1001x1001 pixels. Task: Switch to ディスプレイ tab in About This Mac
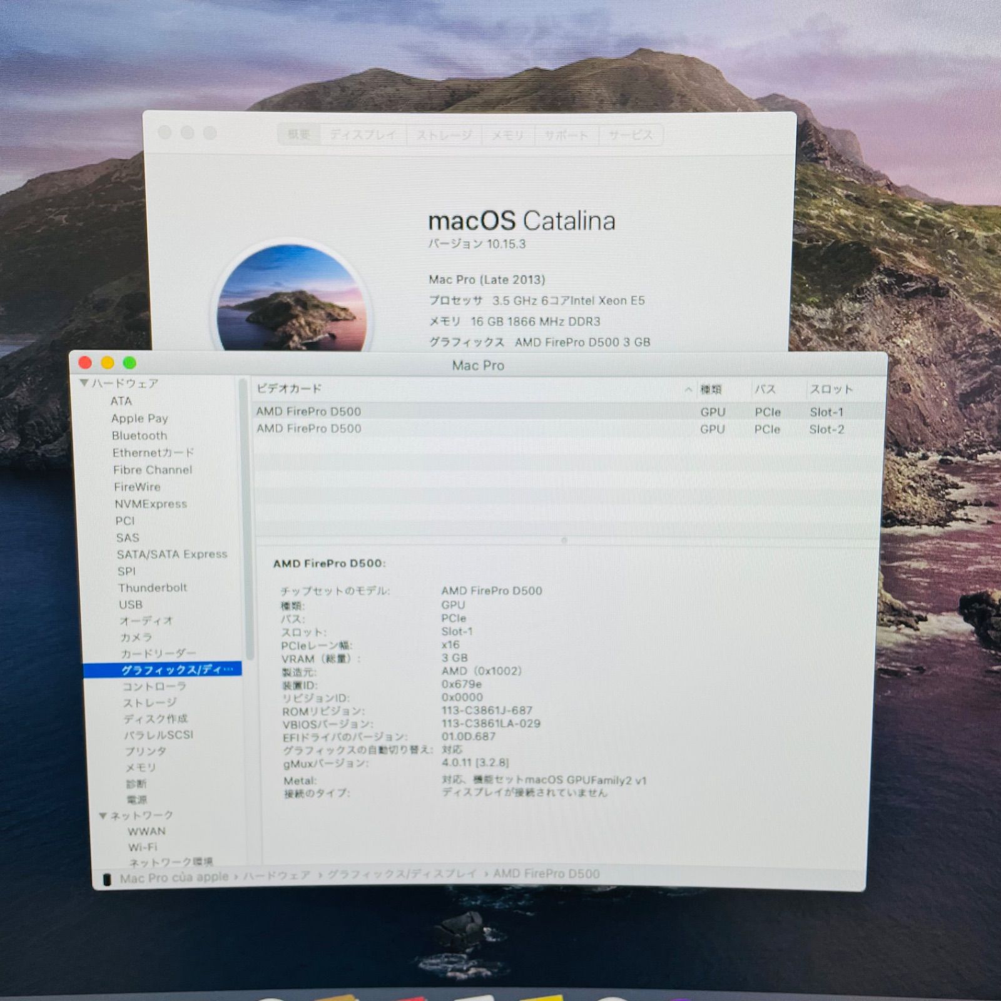pyautogui.click(x=363, y=135)
